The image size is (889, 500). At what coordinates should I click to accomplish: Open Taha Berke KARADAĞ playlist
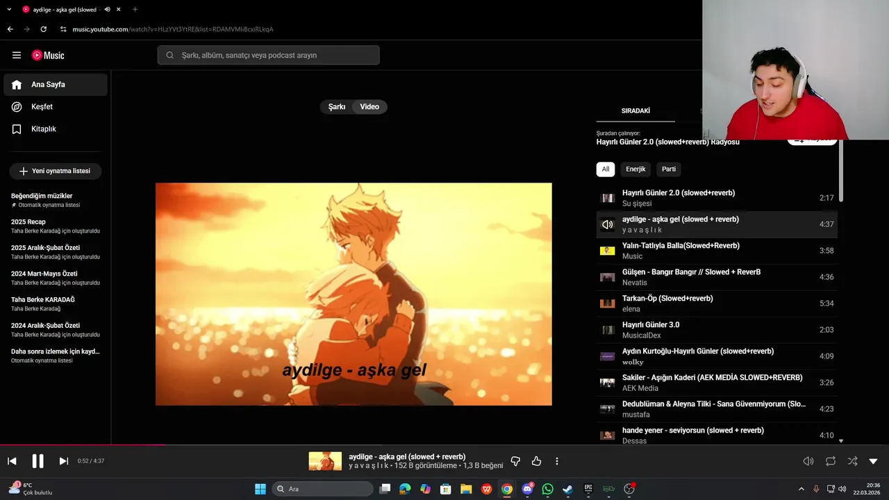tap(56, 304)
